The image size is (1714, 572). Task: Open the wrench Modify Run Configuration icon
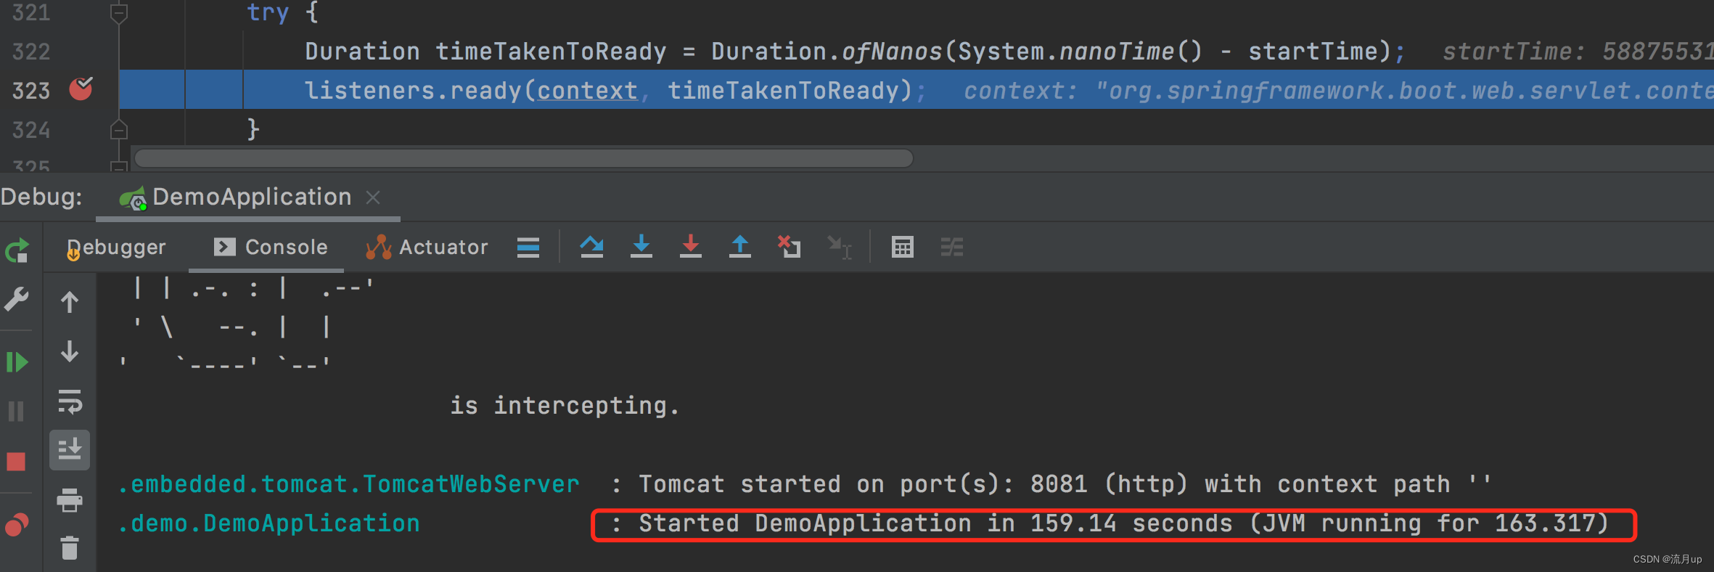coord(16,299)
